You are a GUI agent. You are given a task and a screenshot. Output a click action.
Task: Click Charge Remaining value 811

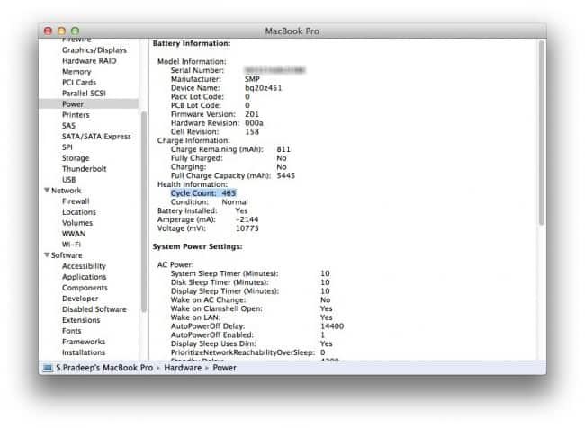(x=283, y=149)
